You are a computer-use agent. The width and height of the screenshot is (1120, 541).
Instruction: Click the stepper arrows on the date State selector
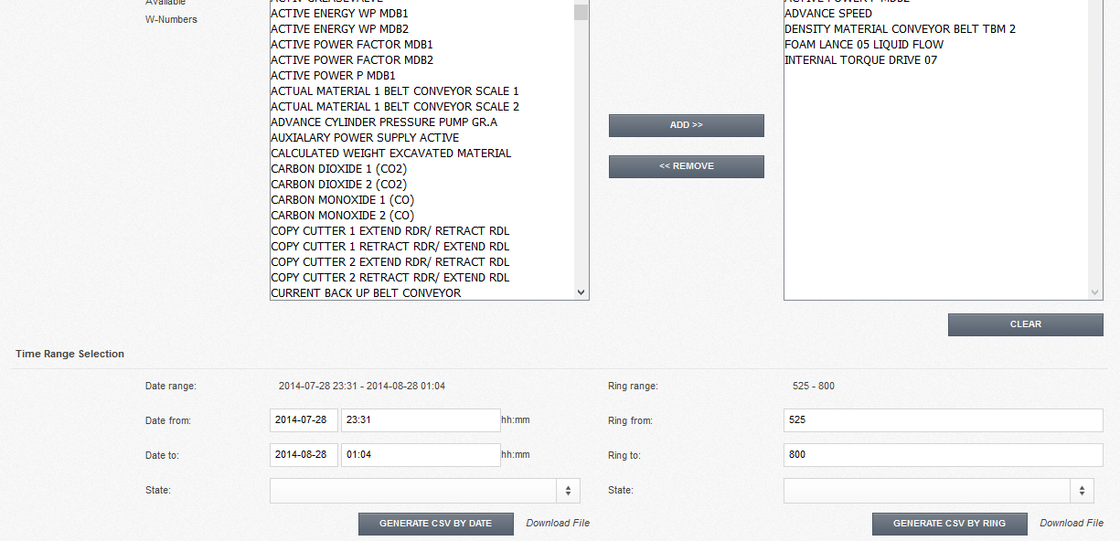click(x=568, y=490)
